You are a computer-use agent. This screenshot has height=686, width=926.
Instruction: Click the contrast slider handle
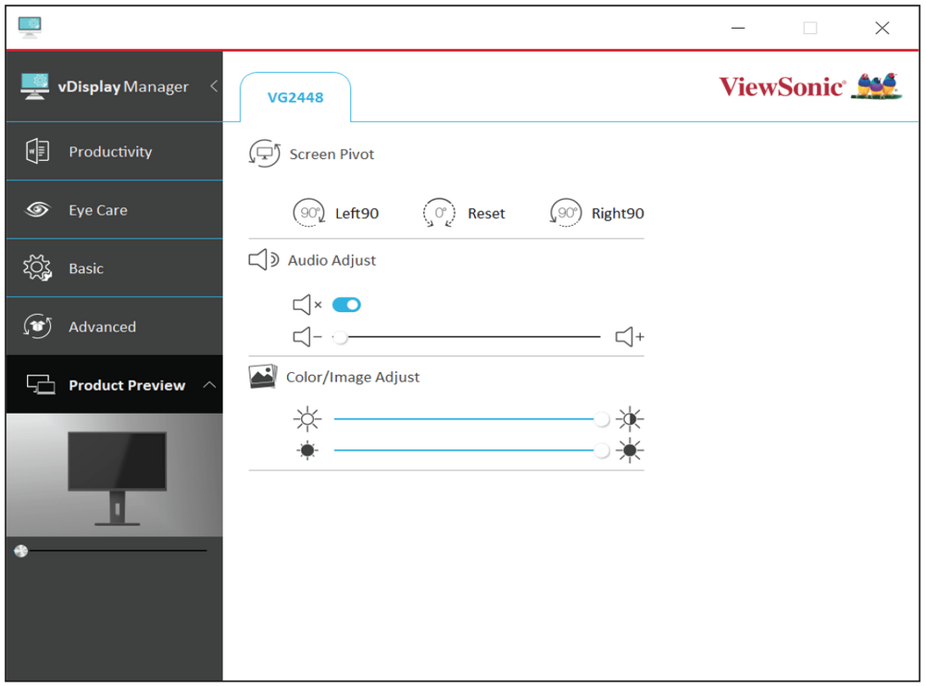pos(602,419)
